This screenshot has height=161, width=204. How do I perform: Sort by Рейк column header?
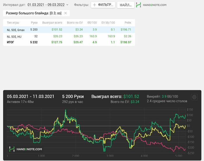click(x=128, y=23)
